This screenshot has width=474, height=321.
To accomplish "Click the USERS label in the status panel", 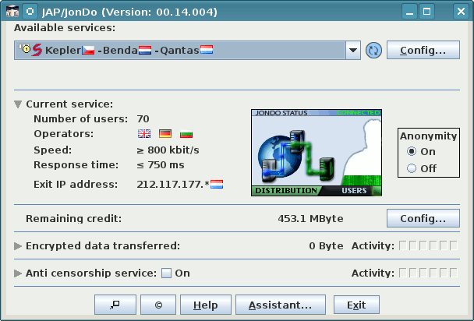I will (354, 191).
